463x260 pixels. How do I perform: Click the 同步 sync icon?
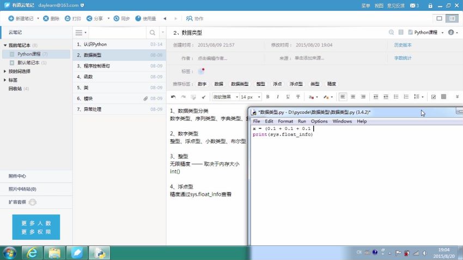[121, 18]
